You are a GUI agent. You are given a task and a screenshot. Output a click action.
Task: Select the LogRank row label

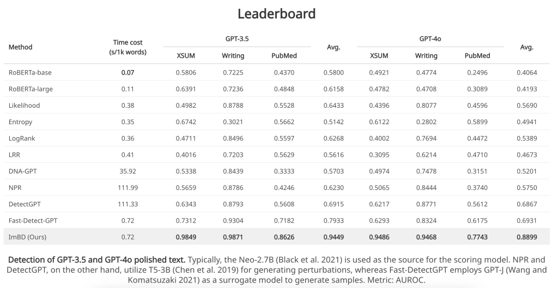click(x=22, y=138)
